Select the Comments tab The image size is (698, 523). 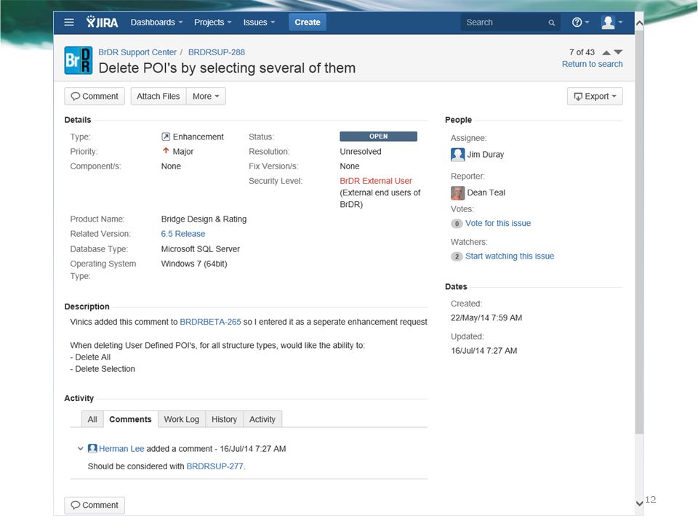tap(130, 419)
